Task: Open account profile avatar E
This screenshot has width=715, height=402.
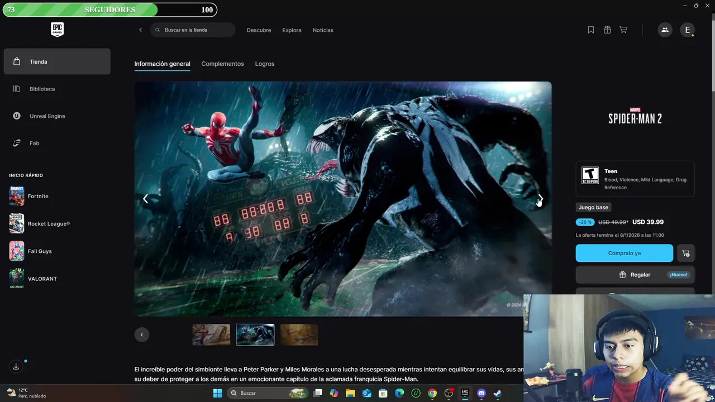Action: click(688, 30)
